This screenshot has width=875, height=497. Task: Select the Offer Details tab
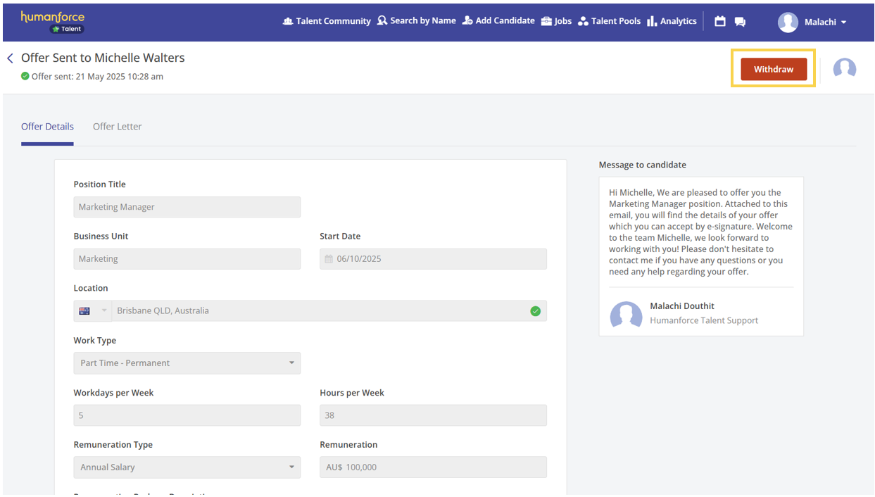pyautogui.click(x=47, y=127)
